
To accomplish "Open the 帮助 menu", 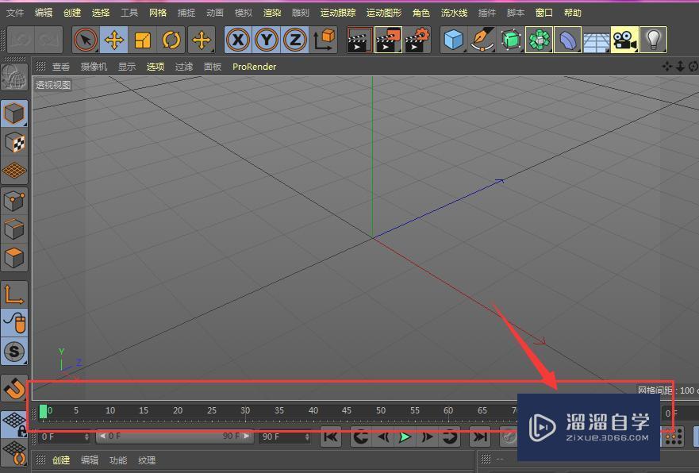I will point(572,13).
